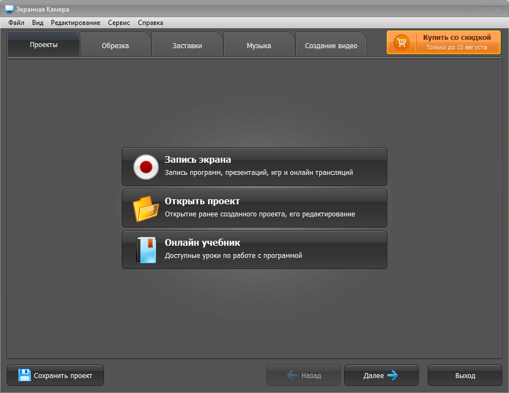Click Сохранить проект button

point(55,375)
